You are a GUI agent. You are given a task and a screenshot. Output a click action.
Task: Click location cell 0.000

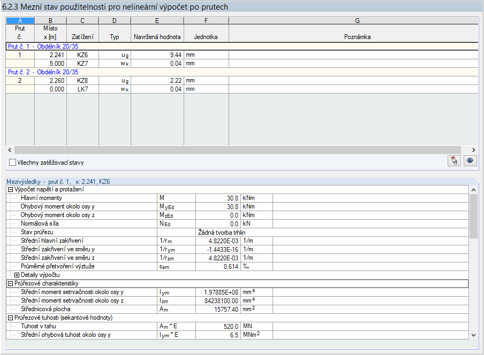pyautogui.click(x=51, y=89)
